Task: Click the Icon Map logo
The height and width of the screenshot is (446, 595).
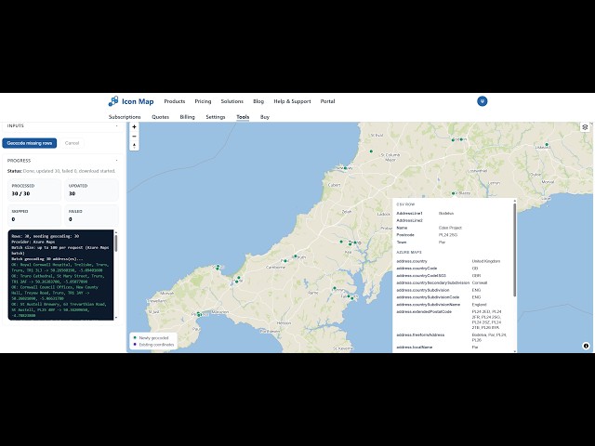Action: pyautogui.click(x=131, y=101)
